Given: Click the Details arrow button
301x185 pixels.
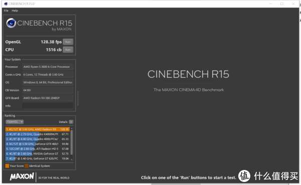Looking at the screenshot, I should [x=71, y=122].
